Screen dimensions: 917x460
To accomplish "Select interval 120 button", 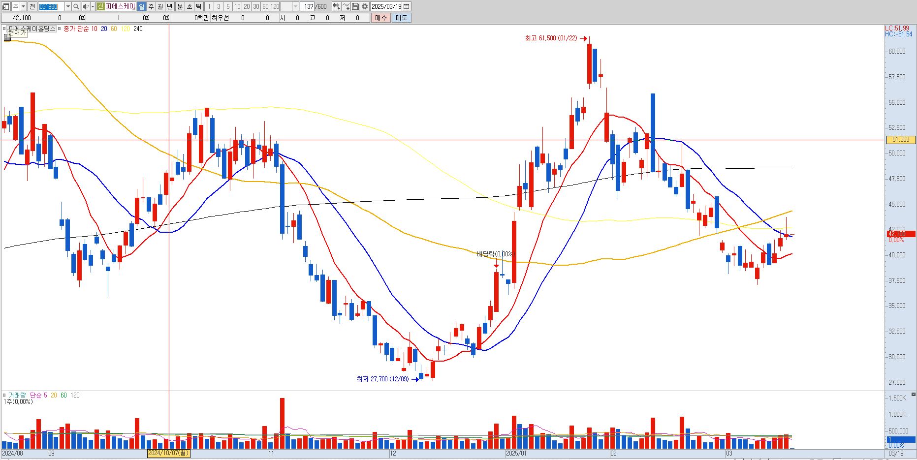I will [x=275, y=6].
